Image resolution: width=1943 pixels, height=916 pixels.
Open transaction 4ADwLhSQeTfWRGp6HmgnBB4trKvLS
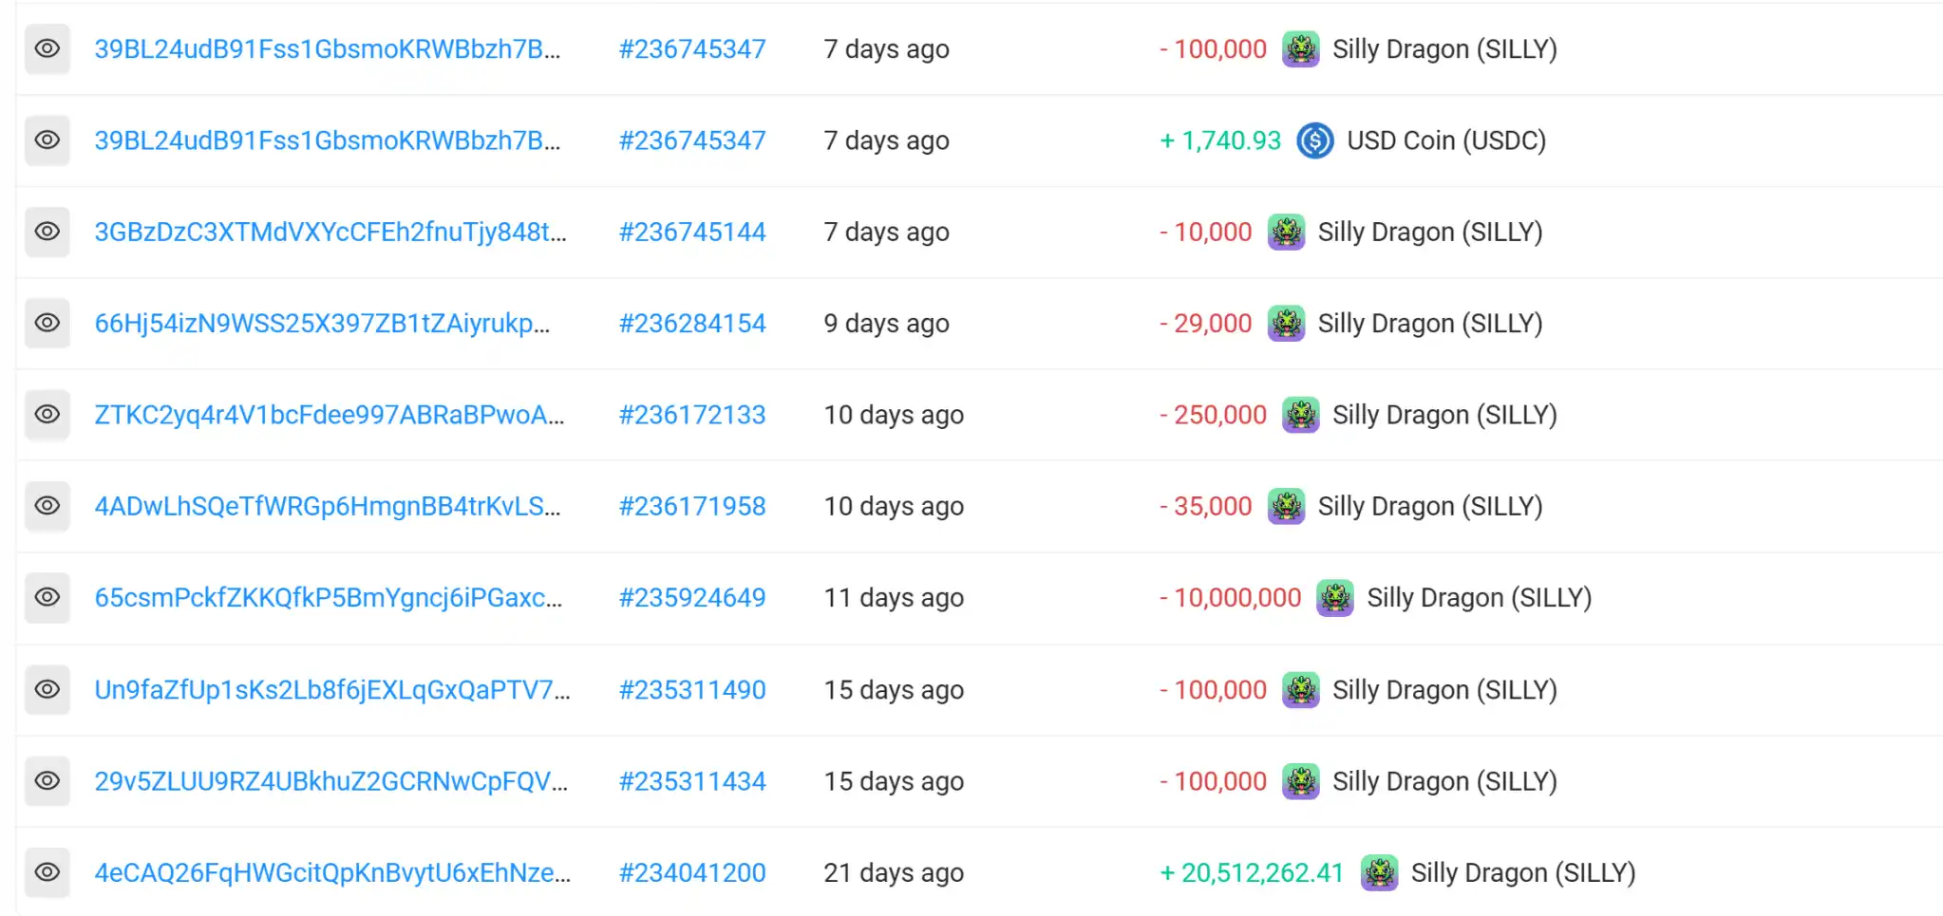click(327, 506)
